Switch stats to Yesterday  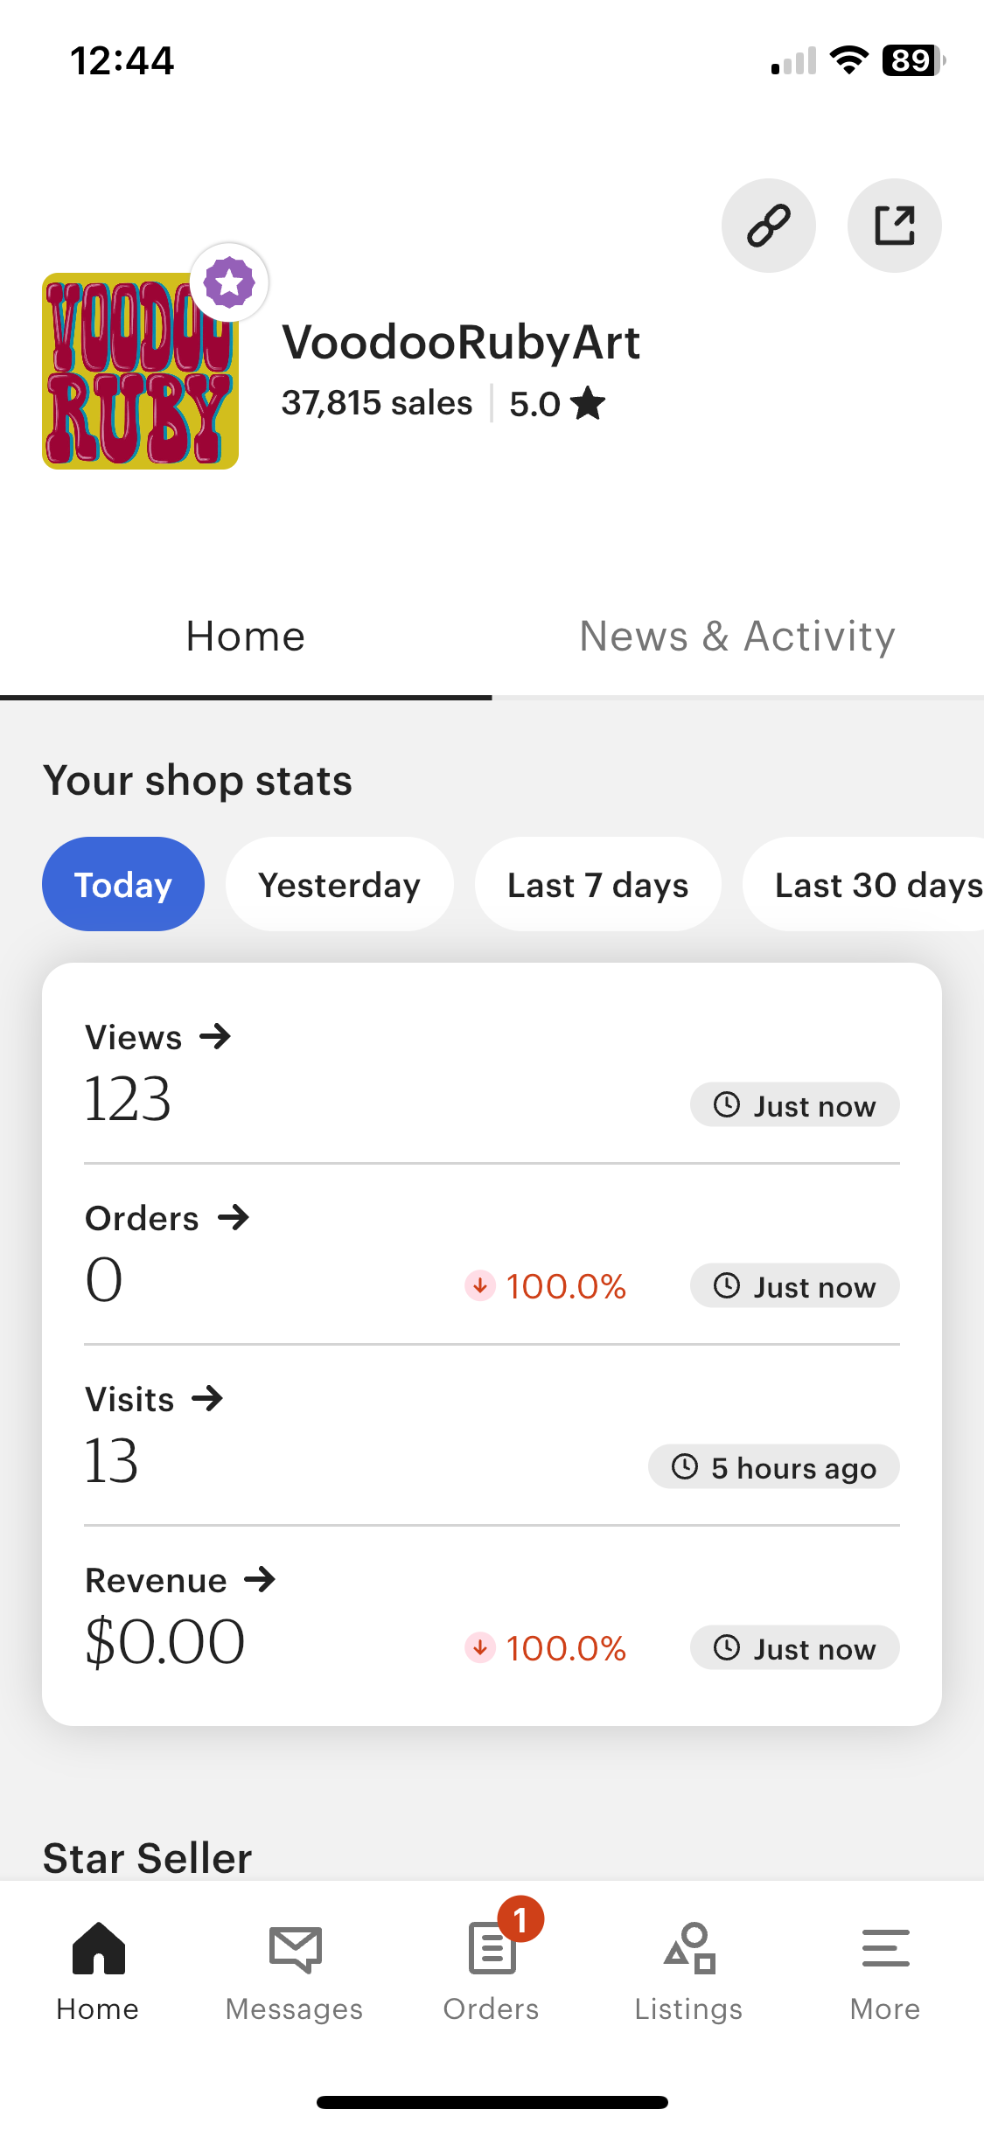[339, 884]
